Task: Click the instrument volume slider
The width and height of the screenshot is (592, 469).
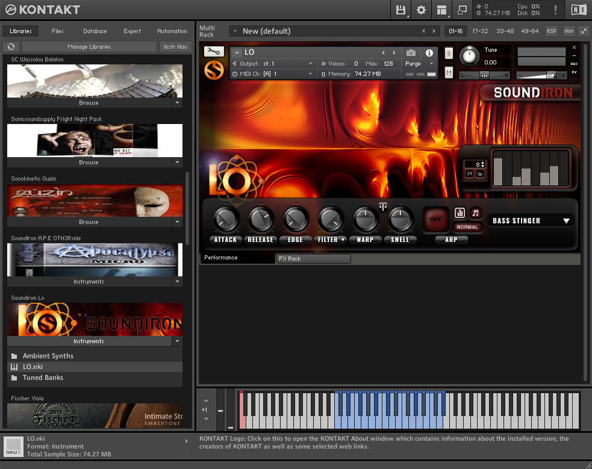Action: coord(541,75)
